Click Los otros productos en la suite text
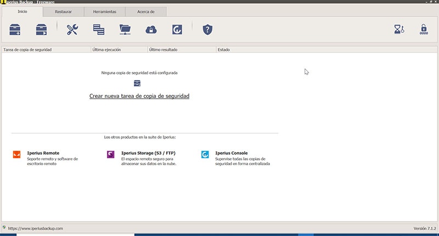 tap(140, 137)
